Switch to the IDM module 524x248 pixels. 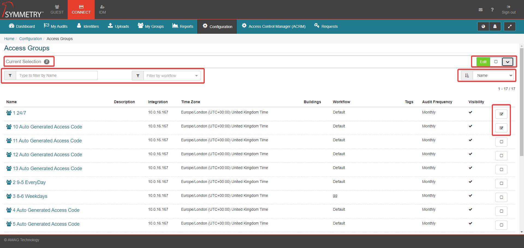click(x=102, y=10)
